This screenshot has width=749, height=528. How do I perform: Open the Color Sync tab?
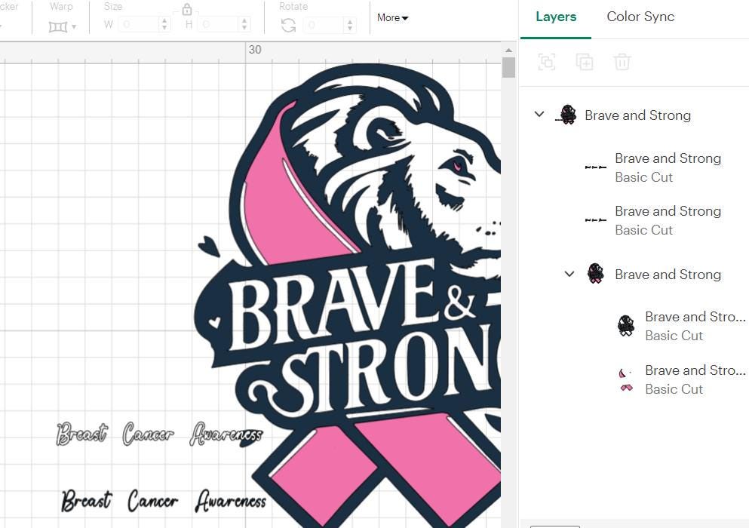coord(640,17)
